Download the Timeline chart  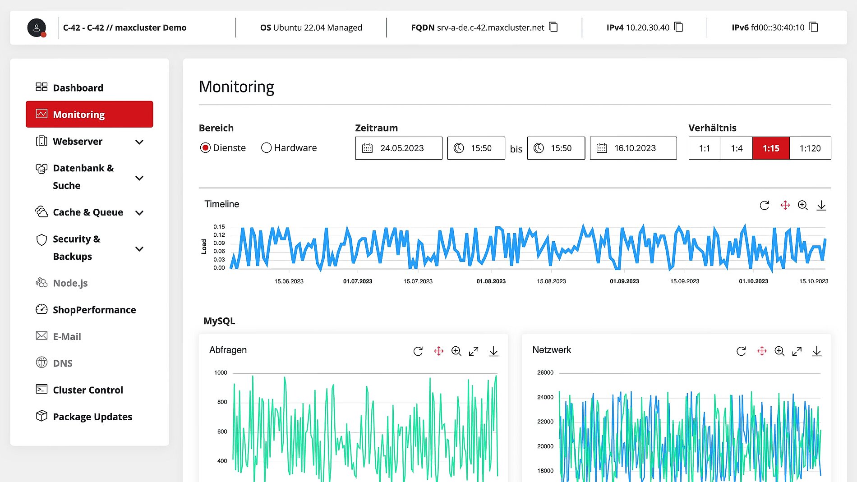pyautogui.click(x=821, y=206)
